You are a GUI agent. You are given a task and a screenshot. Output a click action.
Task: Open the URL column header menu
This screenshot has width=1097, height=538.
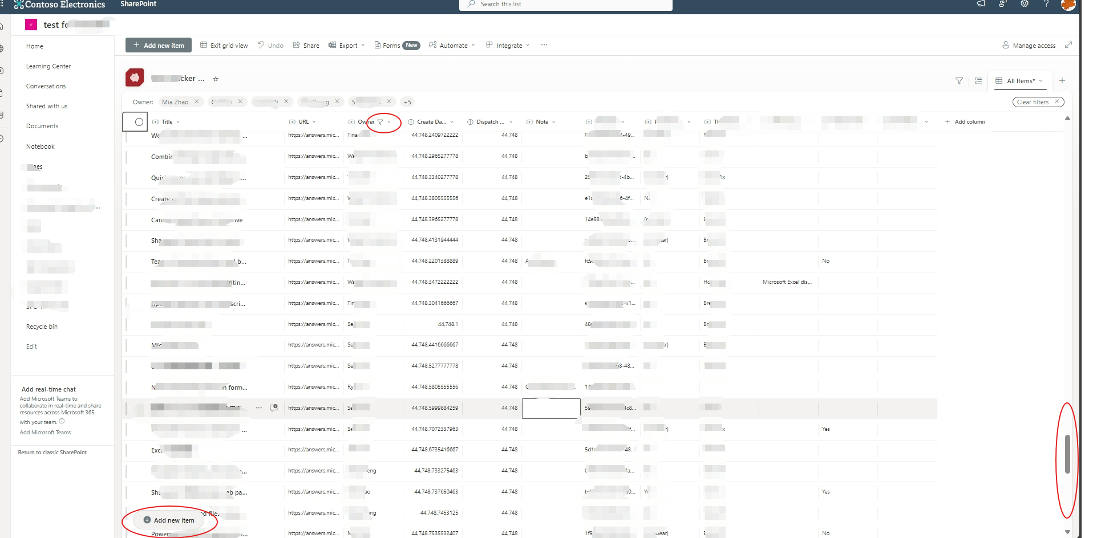click(x=302, y=122)
